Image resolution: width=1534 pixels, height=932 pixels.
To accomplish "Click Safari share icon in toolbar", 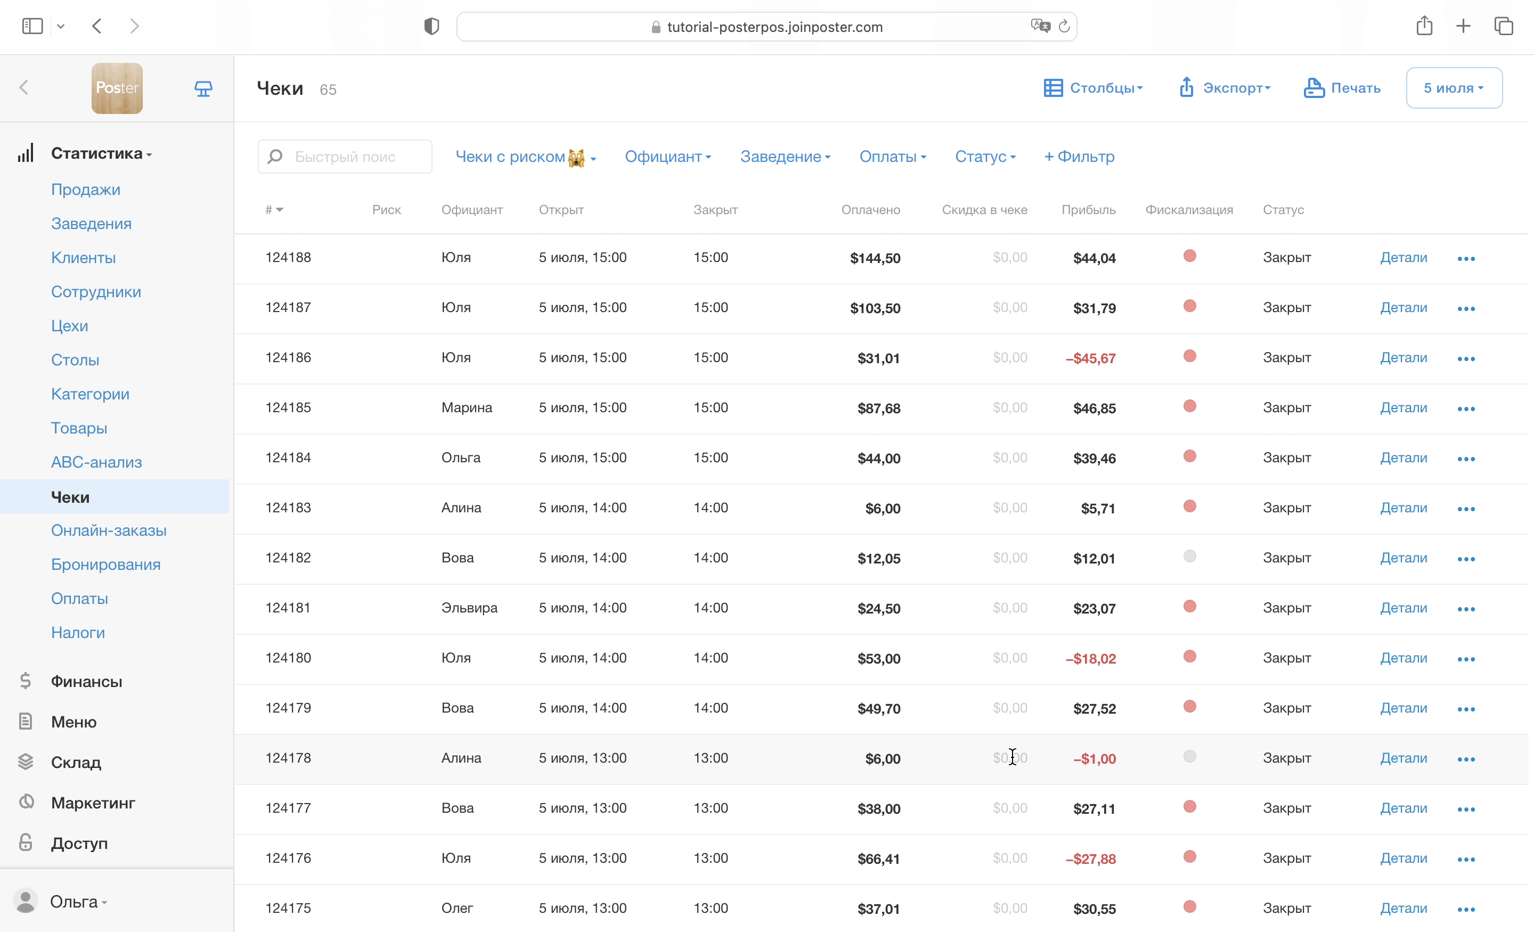I will [1424, 26].
